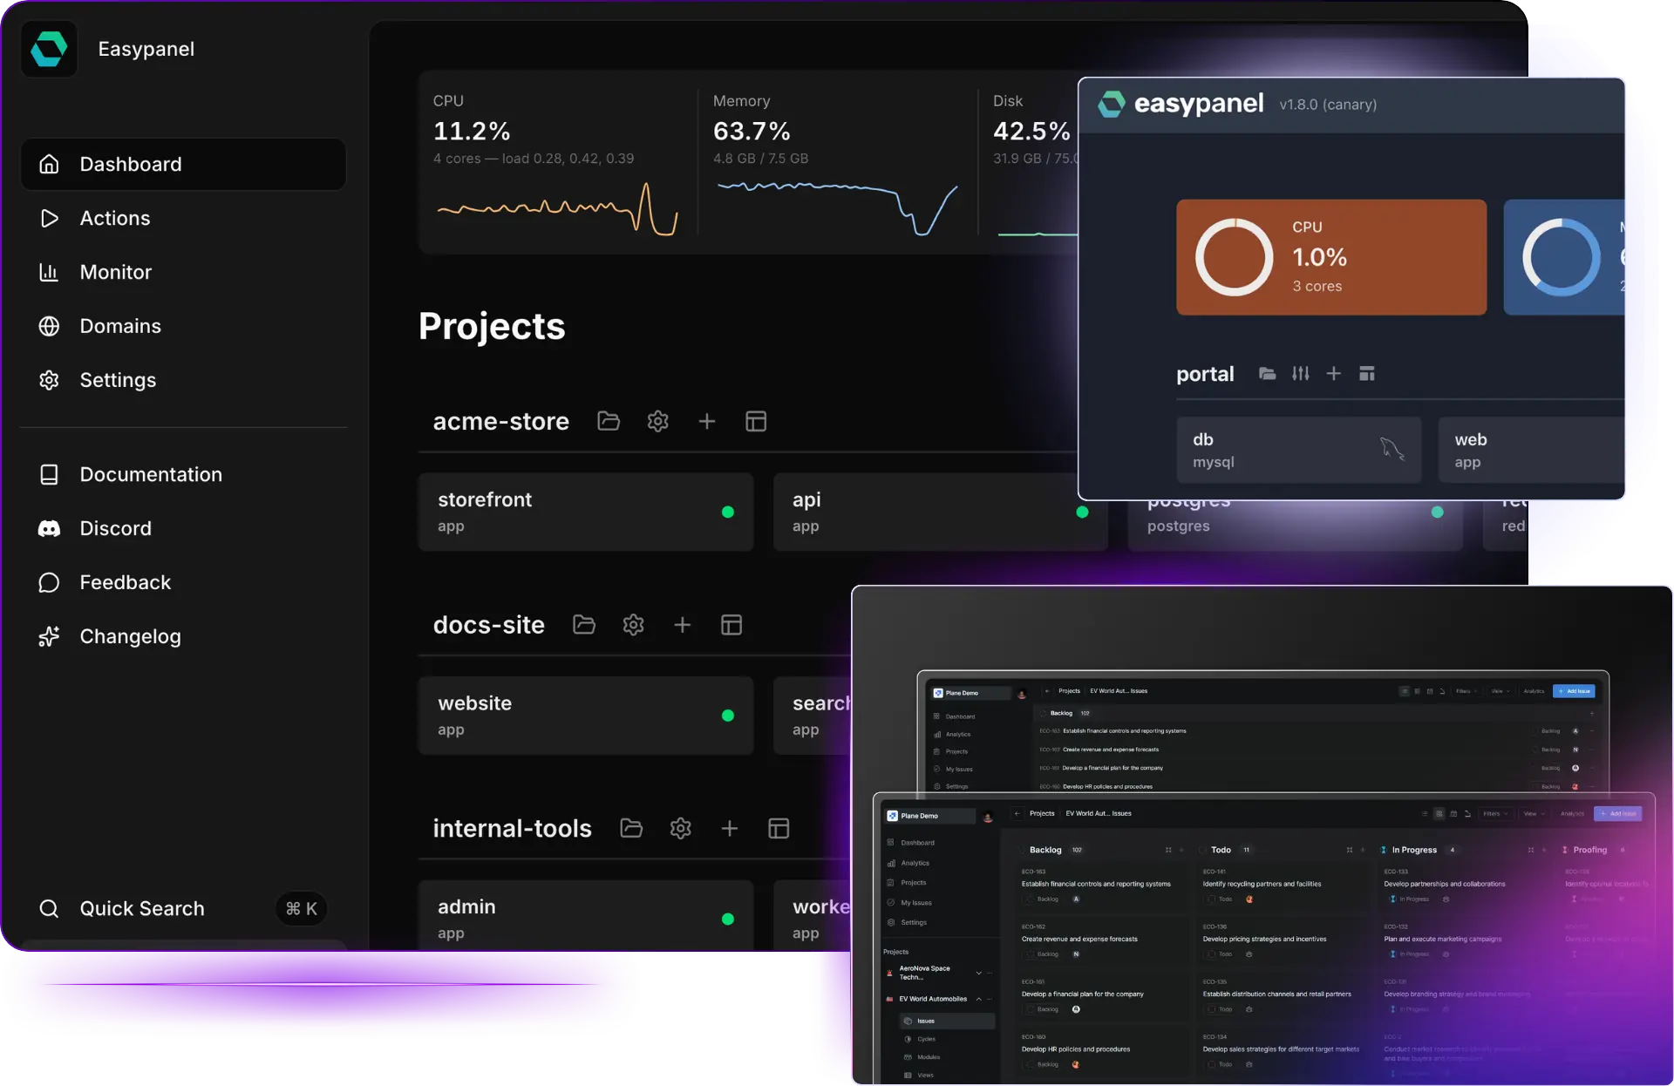1674x1086 pixels.
Task: Open the Filters dropdown in the front Plane window
Action: click(1495, 814)
